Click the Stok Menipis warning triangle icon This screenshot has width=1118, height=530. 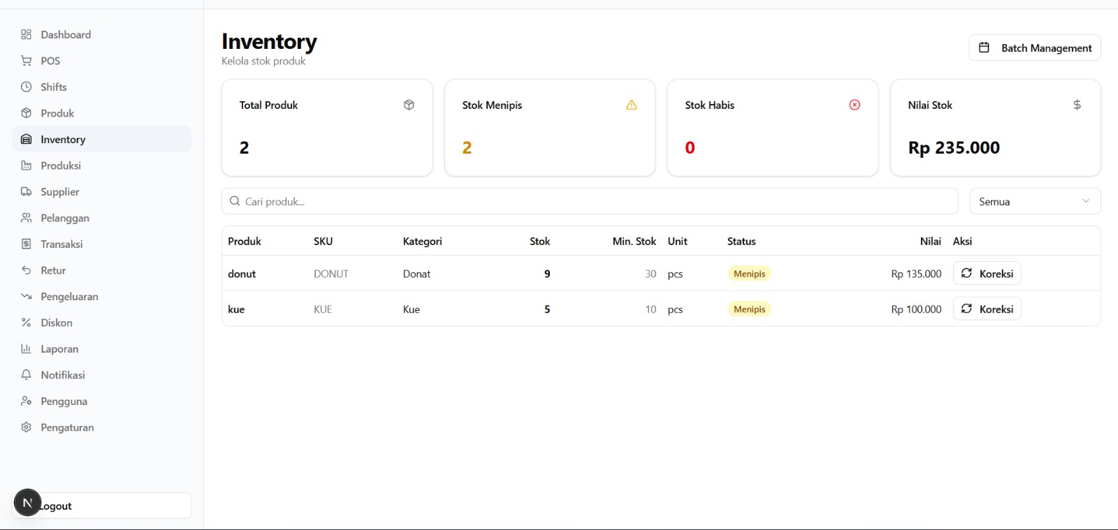632,105
